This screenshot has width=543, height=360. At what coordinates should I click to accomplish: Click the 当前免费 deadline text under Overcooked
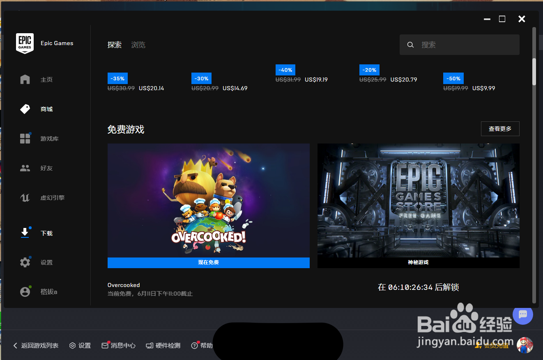click(150, 294)
